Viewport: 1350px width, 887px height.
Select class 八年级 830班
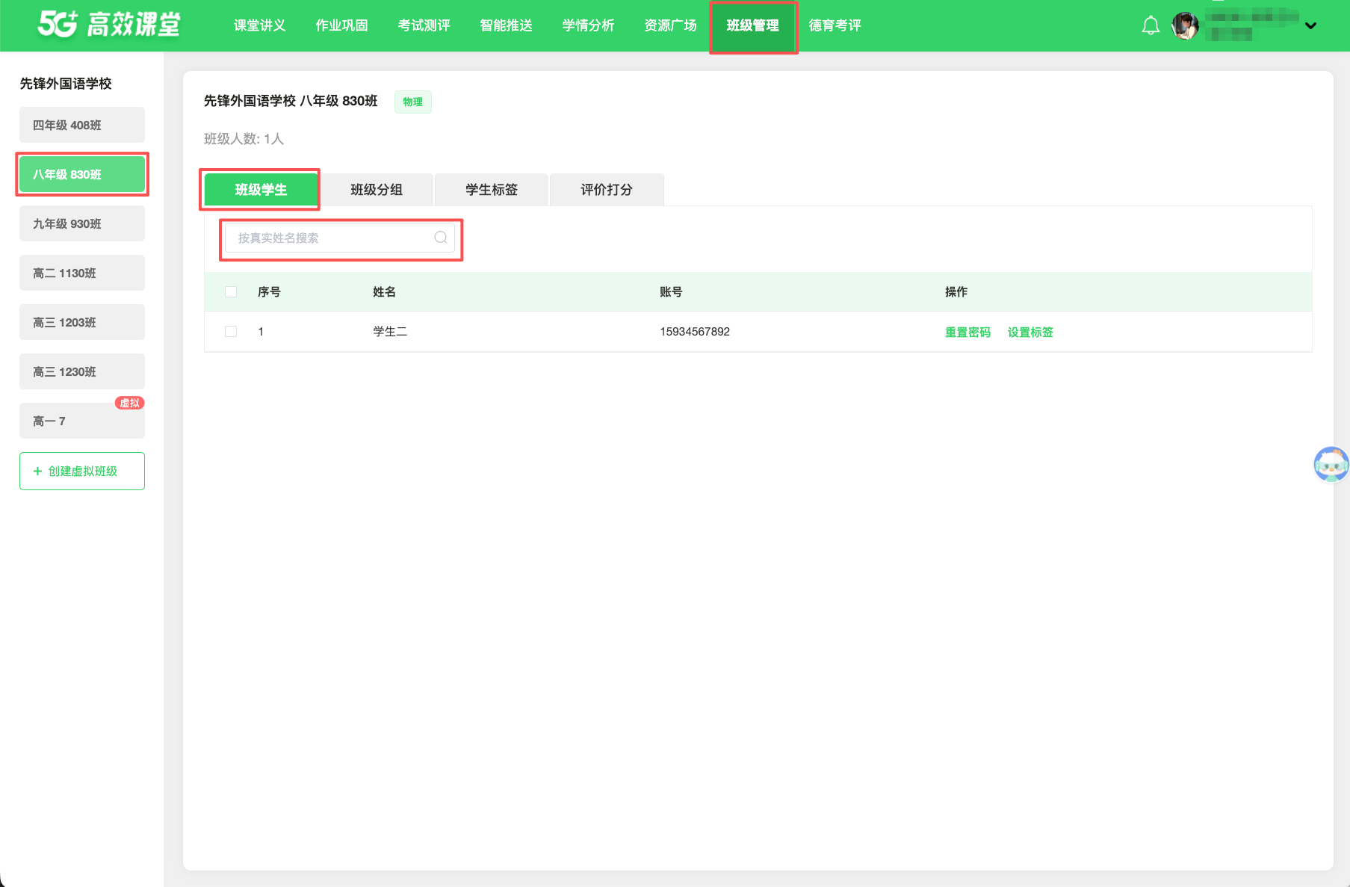point(82,174)
